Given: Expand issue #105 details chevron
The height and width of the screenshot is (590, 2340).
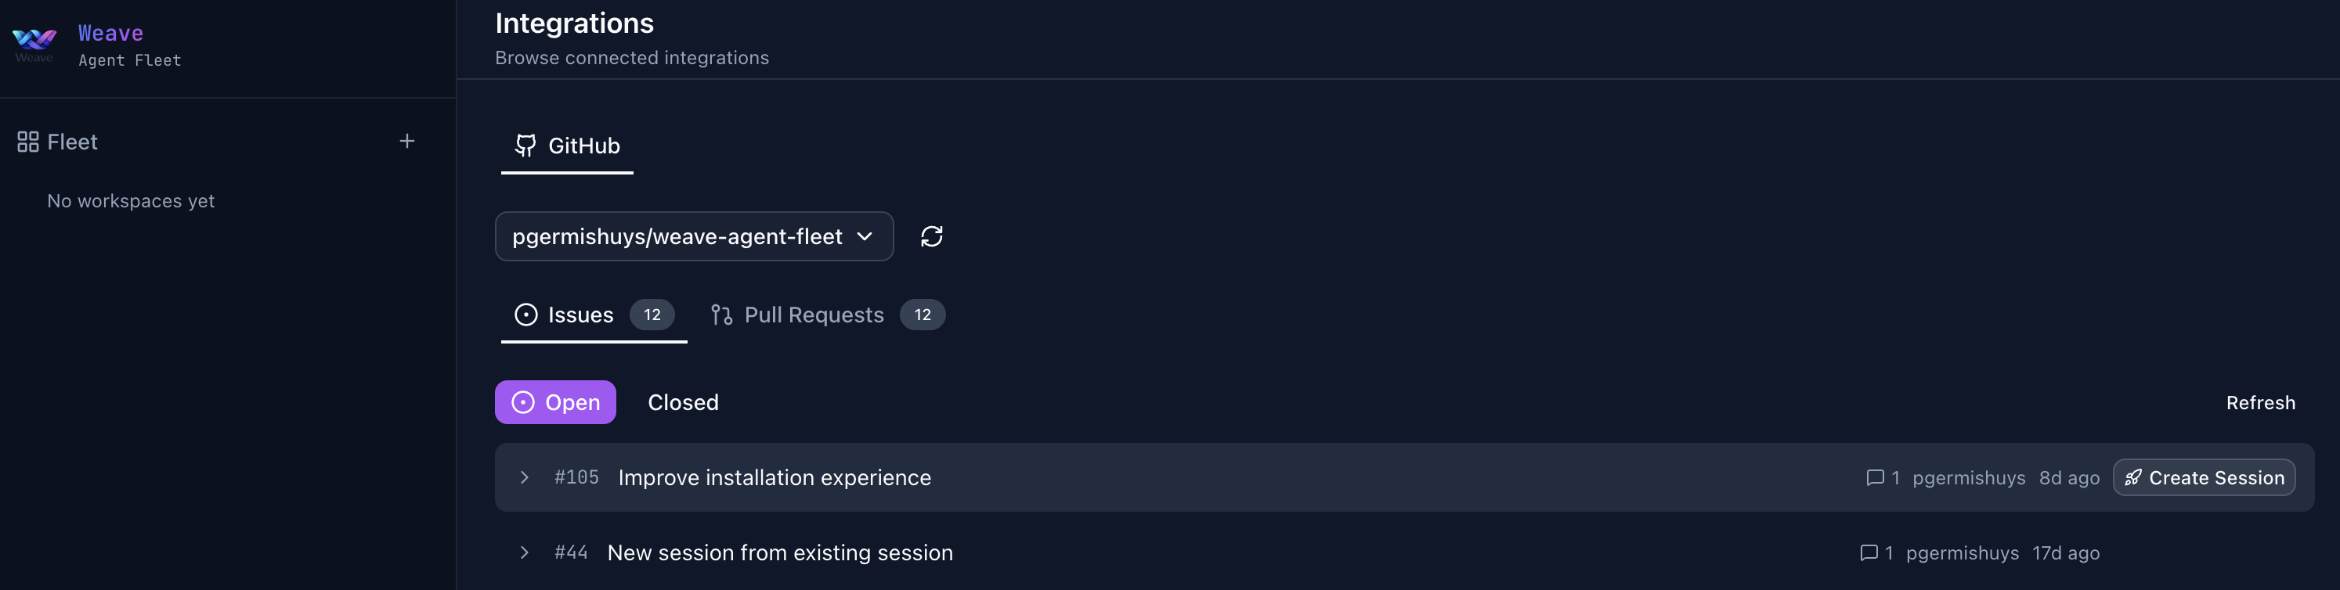Looking at the screenshot, I should pos(524,477).
